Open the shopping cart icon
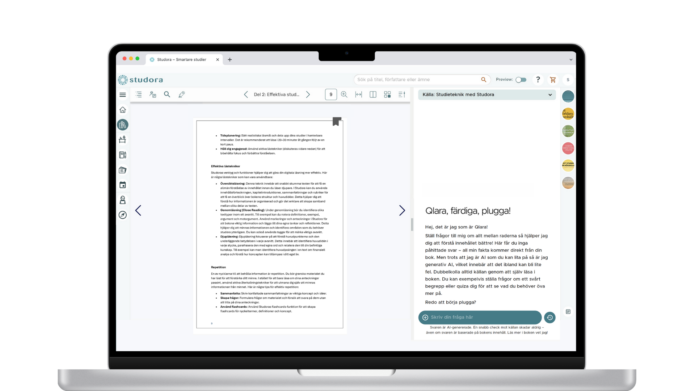 [553, 80]
